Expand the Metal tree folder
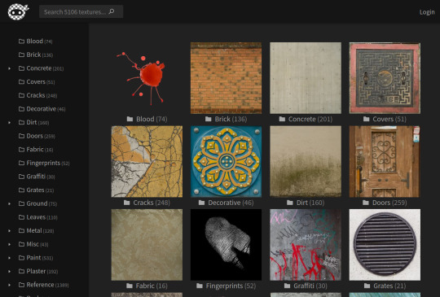 click(9, 231)
